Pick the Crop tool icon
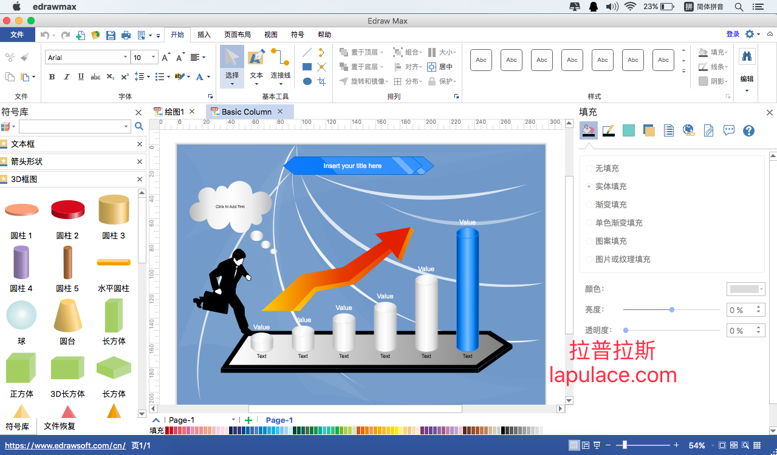 point(322,81)
